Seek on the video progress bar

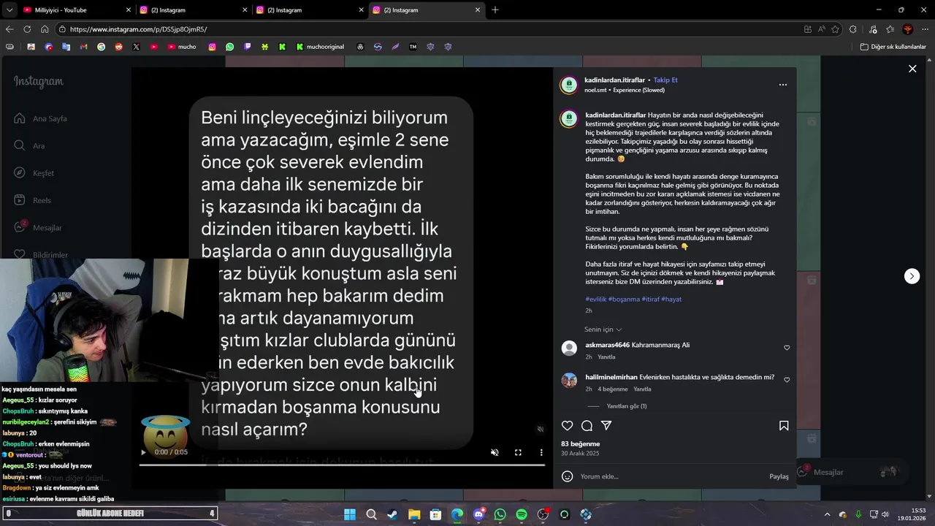tap(342, 464)
